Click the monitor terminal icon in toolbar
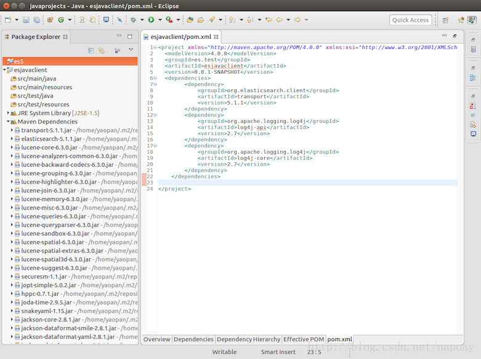Image resolution: width=481 pixels, height=359 pixels. pyautogui.click(x=106, y=20)
